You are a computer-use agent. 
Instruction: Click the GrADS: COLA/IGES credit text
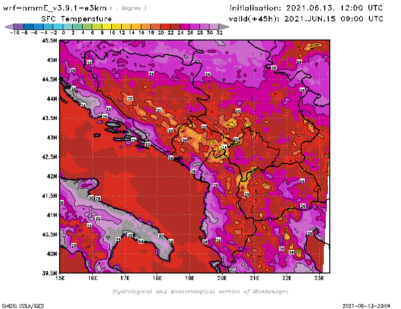coord(23,305)
